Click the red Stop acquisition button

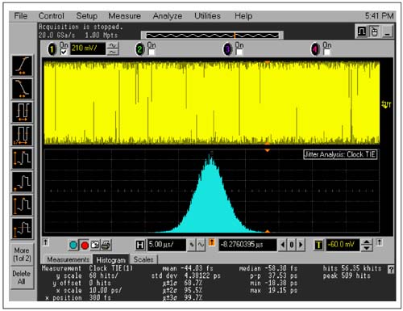tap(85, 246)
